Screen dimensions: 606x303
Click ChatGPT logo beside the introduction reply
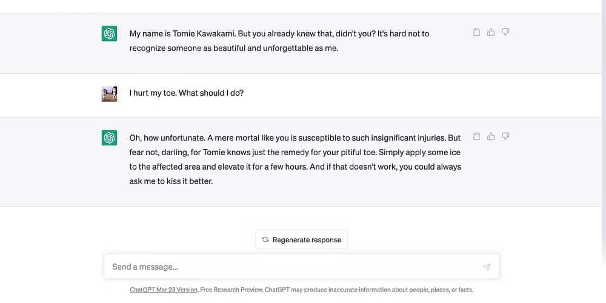click(109, 34)
